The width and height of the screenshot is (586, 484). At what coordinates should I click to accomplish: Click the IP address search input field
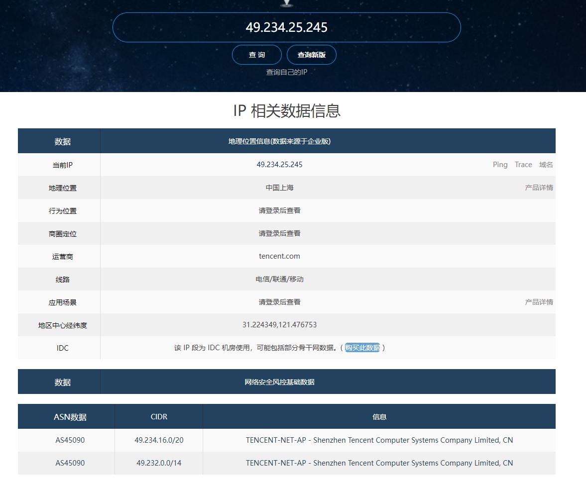pyautogui.click(x=286, y=27)
